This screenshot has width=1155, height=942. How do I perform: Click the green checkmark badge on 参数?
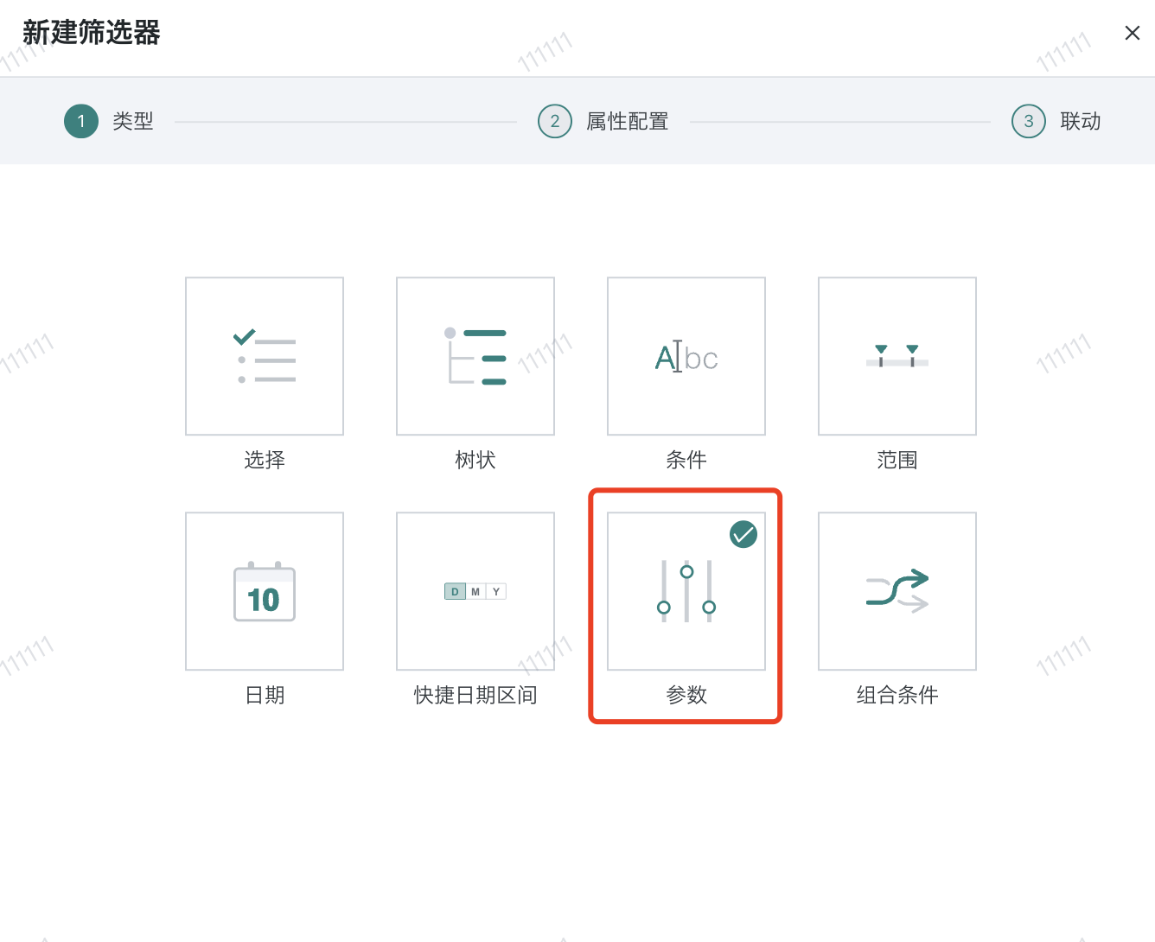point(743,534)
